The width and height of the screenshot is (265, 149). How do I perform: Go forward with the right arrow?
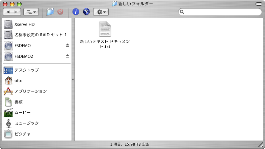point(16,12)
